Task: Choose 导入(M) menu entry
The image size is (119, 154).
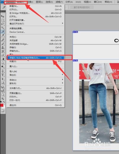Action: coord(35,71)
